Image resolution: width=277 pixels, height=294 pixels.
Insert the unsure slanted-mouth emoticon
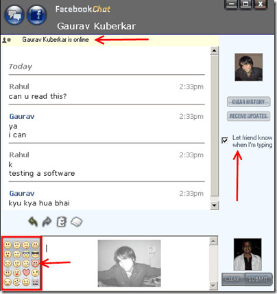click(16, 264)
